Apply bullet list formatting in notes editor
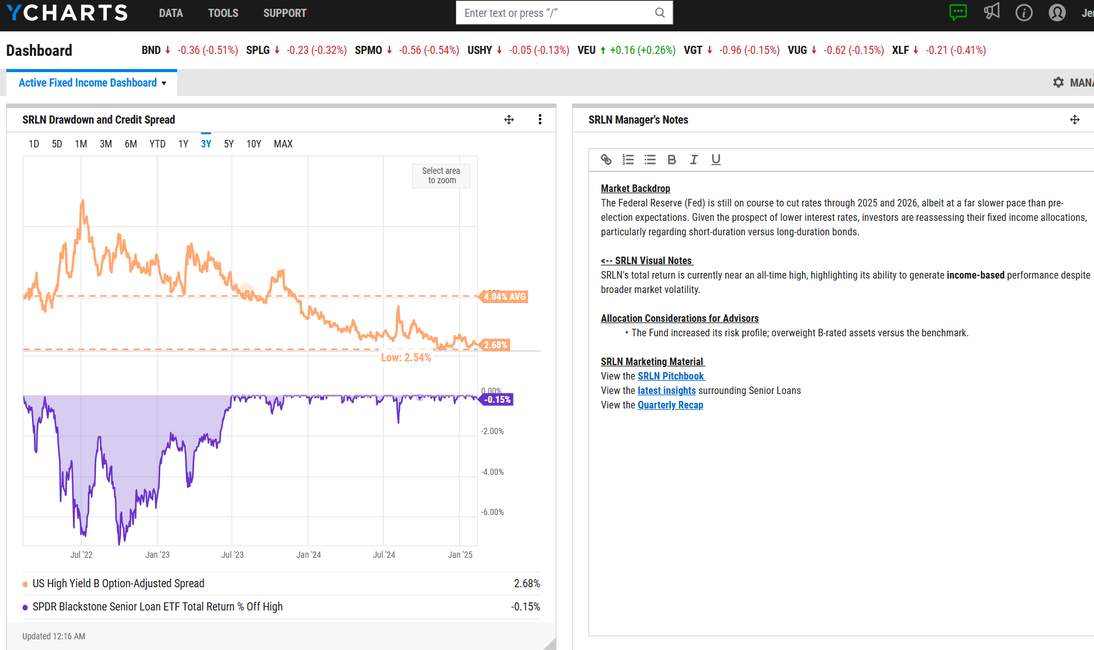Viewport: 1094px width, 650px height. [x=650, y=159]
